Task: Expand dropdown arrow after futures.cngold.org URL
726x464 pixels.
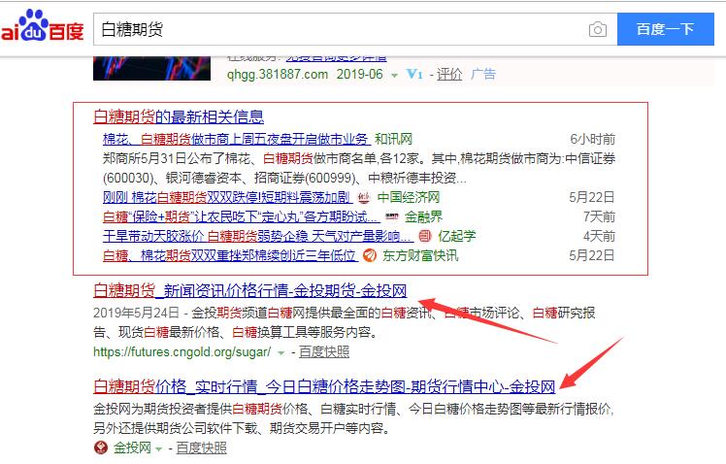Action: pyautogui.click(x=281, y=351)
